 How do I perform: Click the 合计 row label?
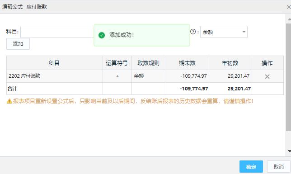(x=12, y=89)
